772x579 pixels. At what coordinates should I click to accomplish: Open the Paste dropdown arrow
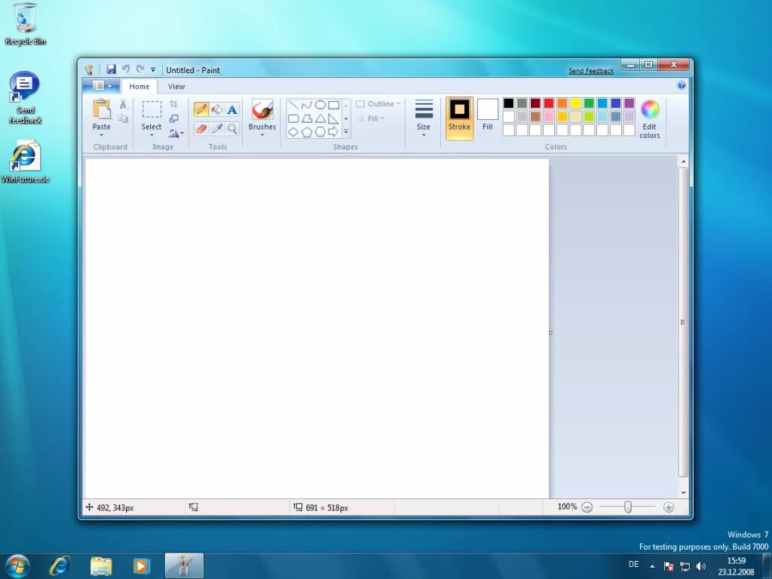(102, 135)
